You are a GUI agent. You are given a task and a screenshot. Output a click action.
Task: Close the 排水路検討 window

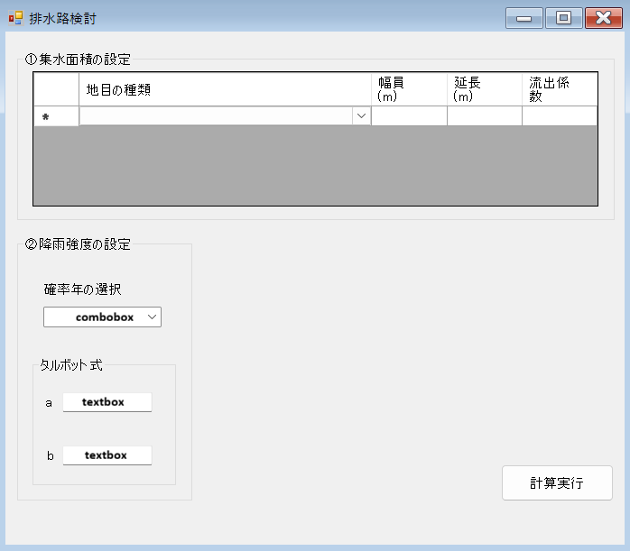coord(603,18)
